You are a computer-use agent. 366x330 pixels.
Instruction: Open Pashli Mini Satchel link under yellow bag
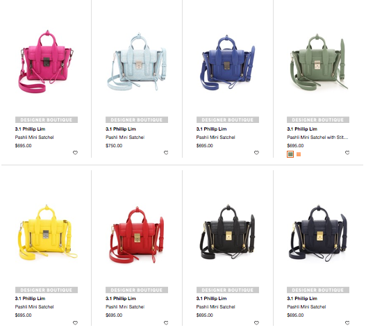34,307
